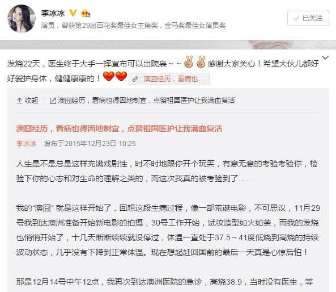Click the second victory hand emoji
Screen dimensions: 336x292
[201, 62]
